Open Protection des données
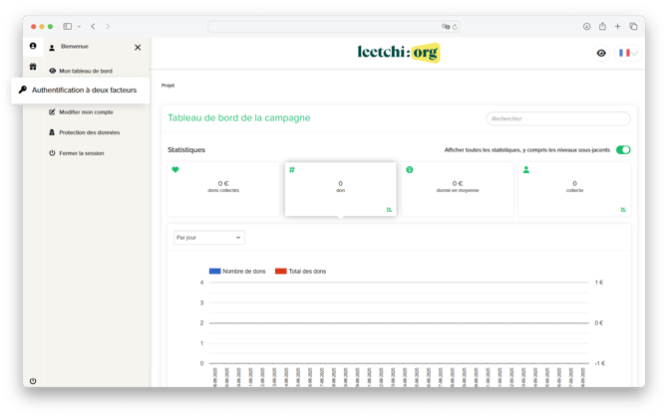Screen dimensions: 668x418 point(84,132)
